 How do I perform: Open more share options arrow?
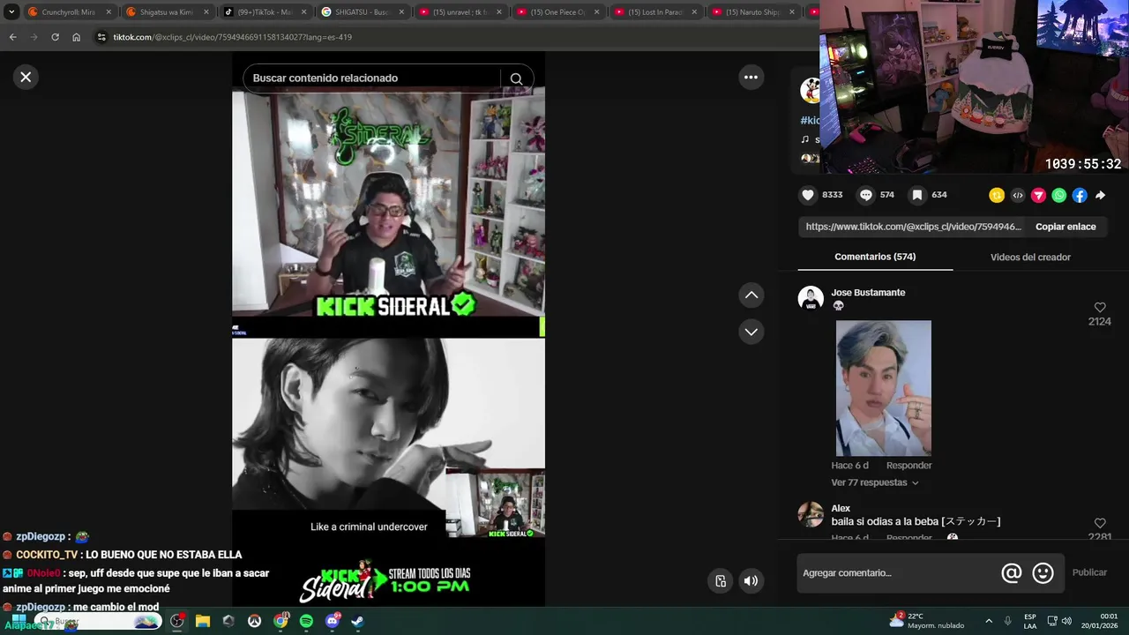(1101, 195)
